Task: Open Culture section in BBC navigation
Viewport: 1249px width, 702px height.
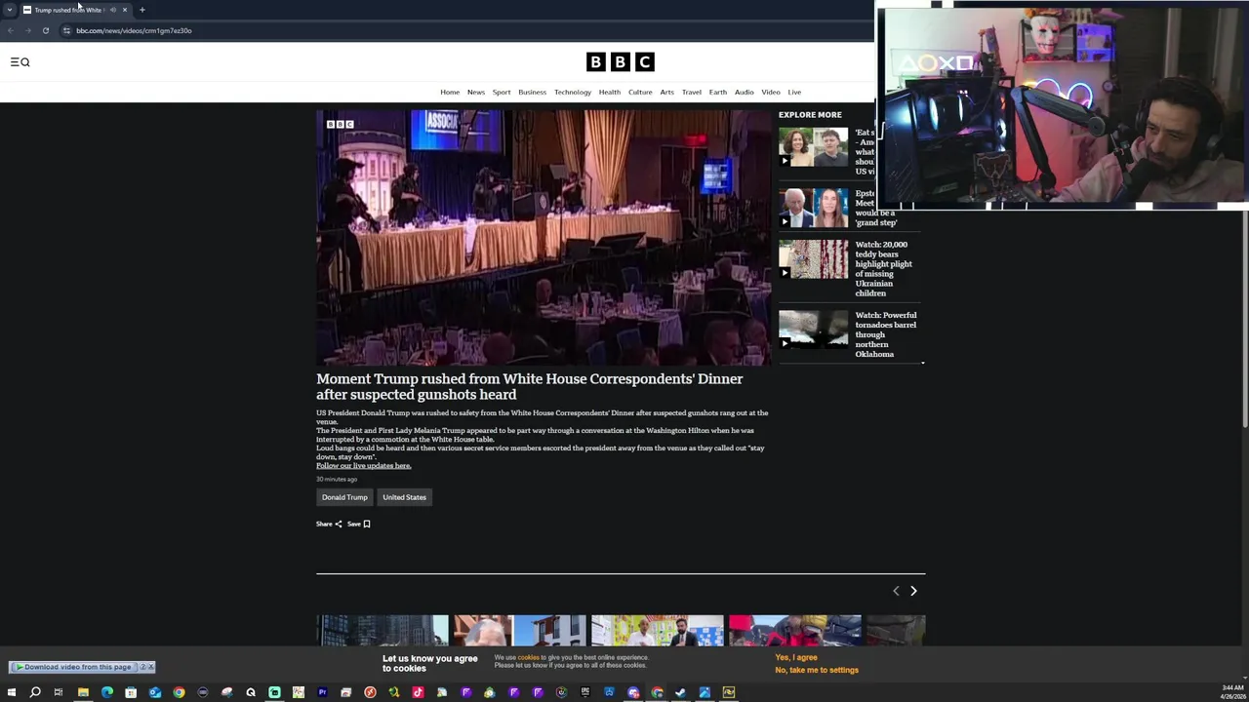Action: [x=640, y=93]
